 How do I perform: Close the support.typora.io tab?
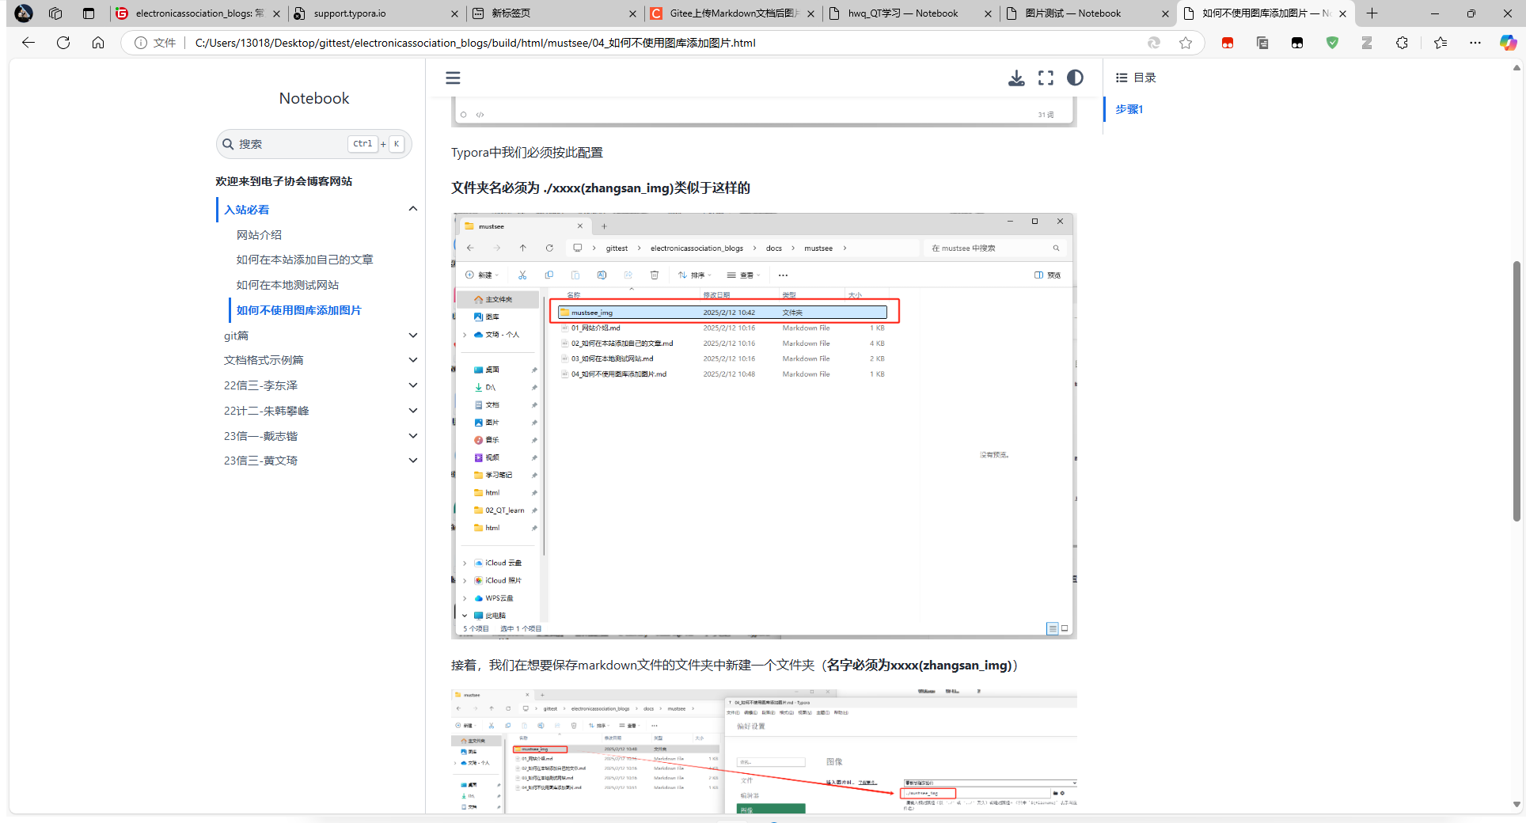pyautogui.click(x=454, y=13)
